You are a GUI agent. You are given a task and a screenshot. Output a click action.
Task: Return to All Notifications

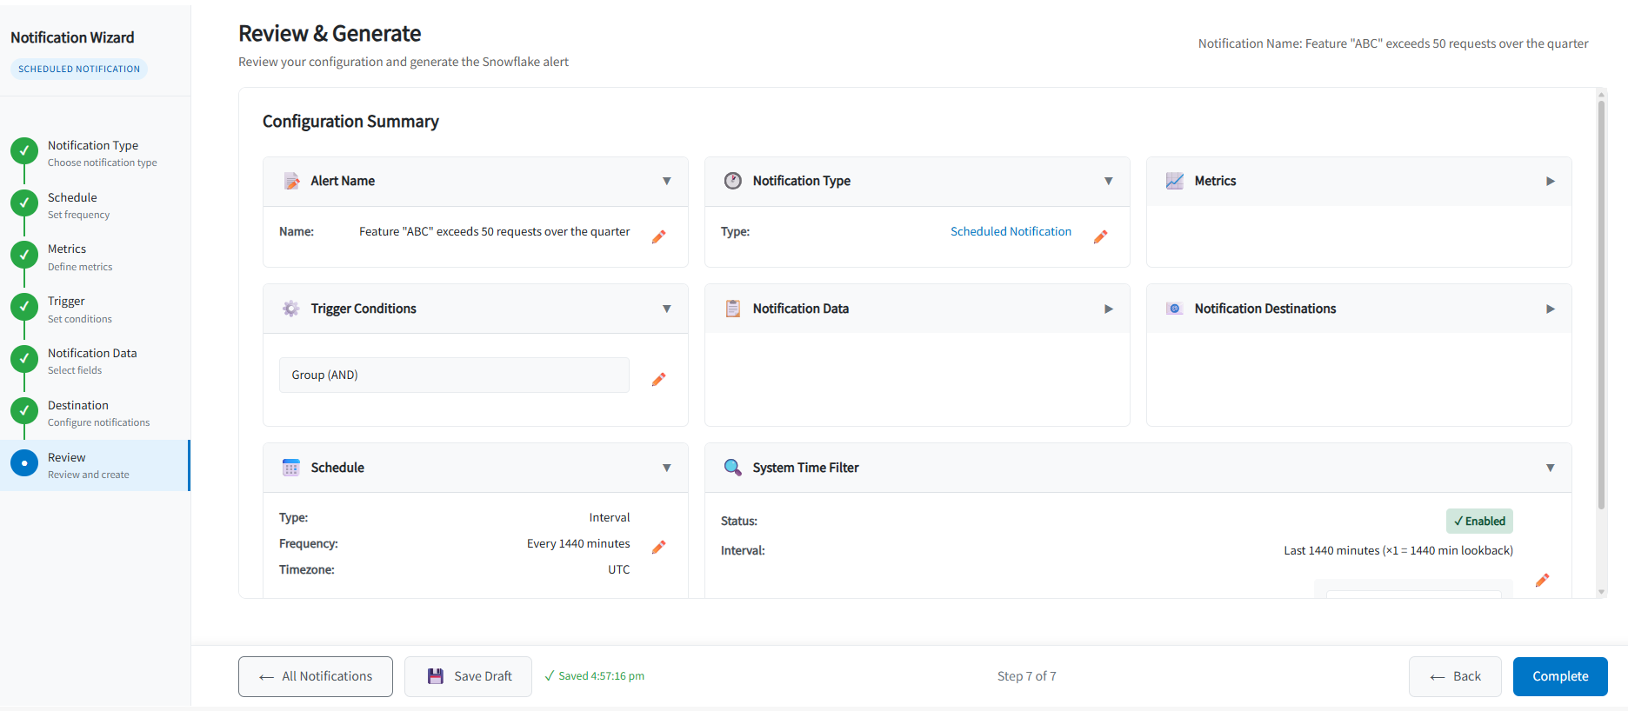[x=316, y=676]
